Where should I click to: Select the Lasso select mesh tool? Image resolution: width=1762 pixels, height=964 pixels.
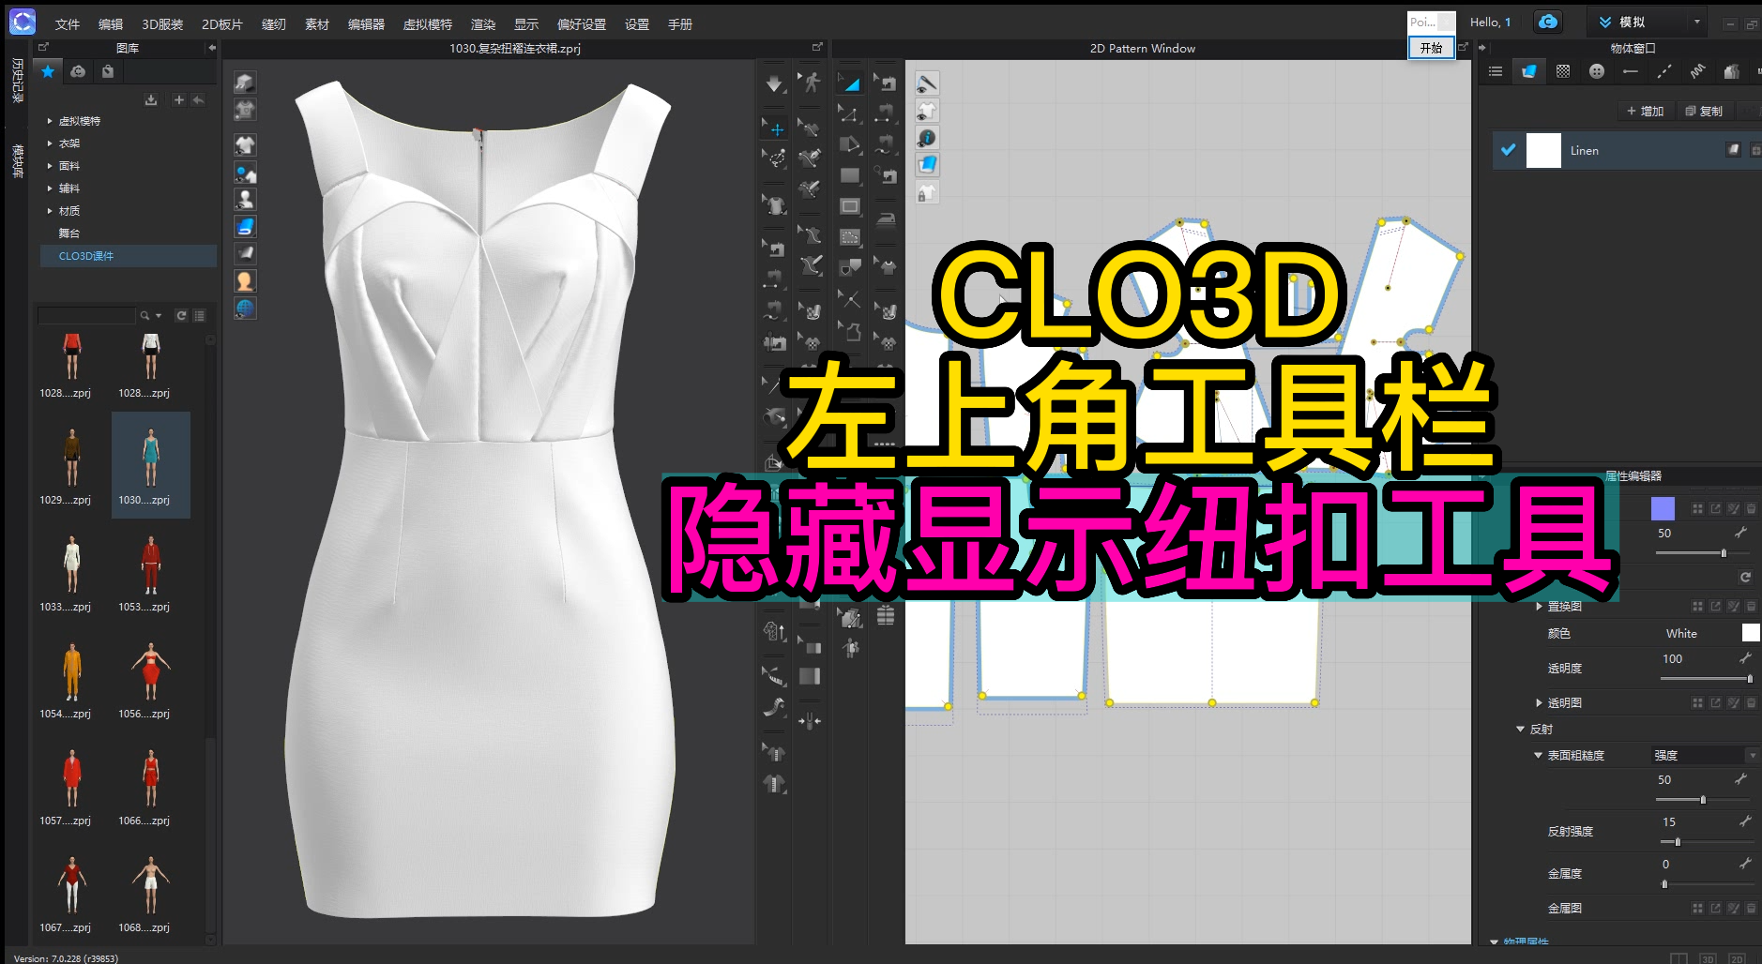coord(775,158)
